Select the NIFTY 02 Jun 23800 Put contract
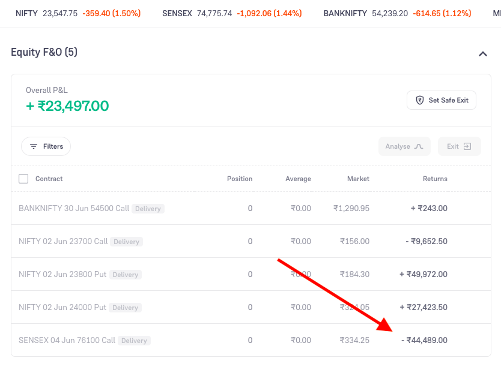The width and height of the screenshot is (501, 373). pyautogui.click(x=251, y=274)
